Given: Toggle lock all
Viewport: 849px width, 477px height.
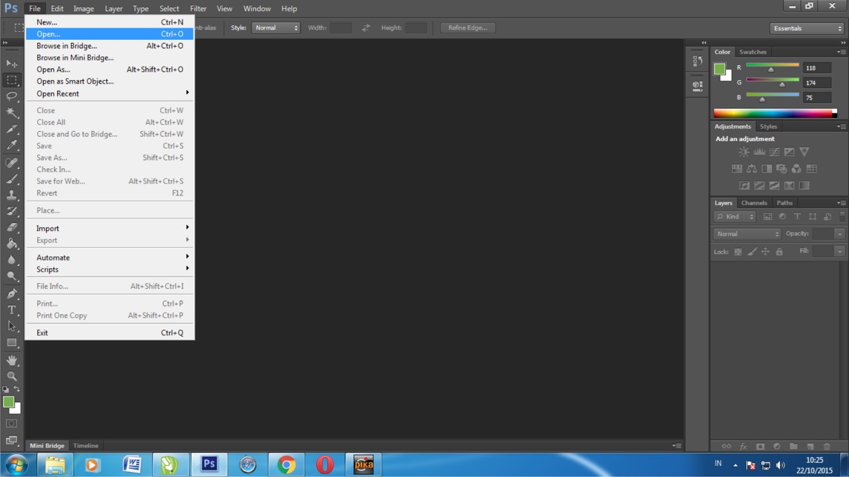Looking at the screenshot, I should pyautogui.click(x=779, y=251).
